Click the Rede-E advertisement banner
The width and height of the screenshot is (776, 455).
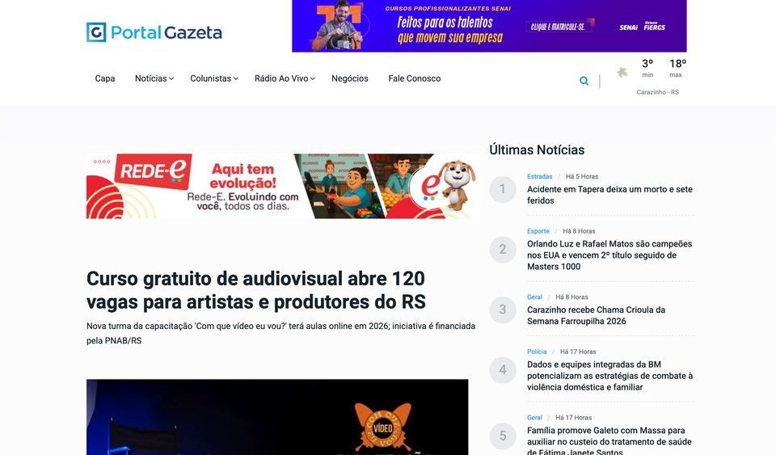click(x=283, y=186)
